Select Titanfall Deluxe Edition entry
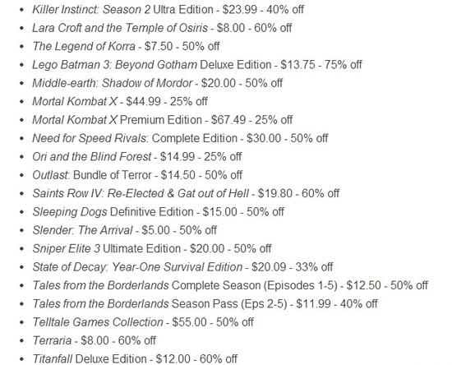Viewport: 452px width, 365px height. pyautogui.click(x=135, y=359)
